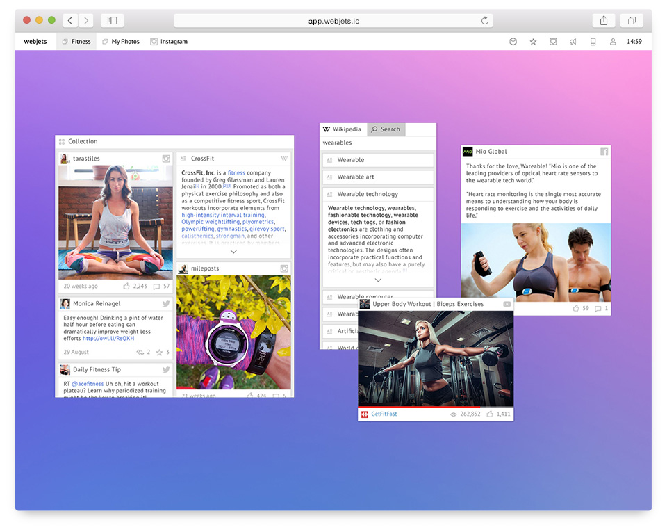Go back with the browser back arrow
The width and height of the screenshot is (667, 532).
coord(70,20)
